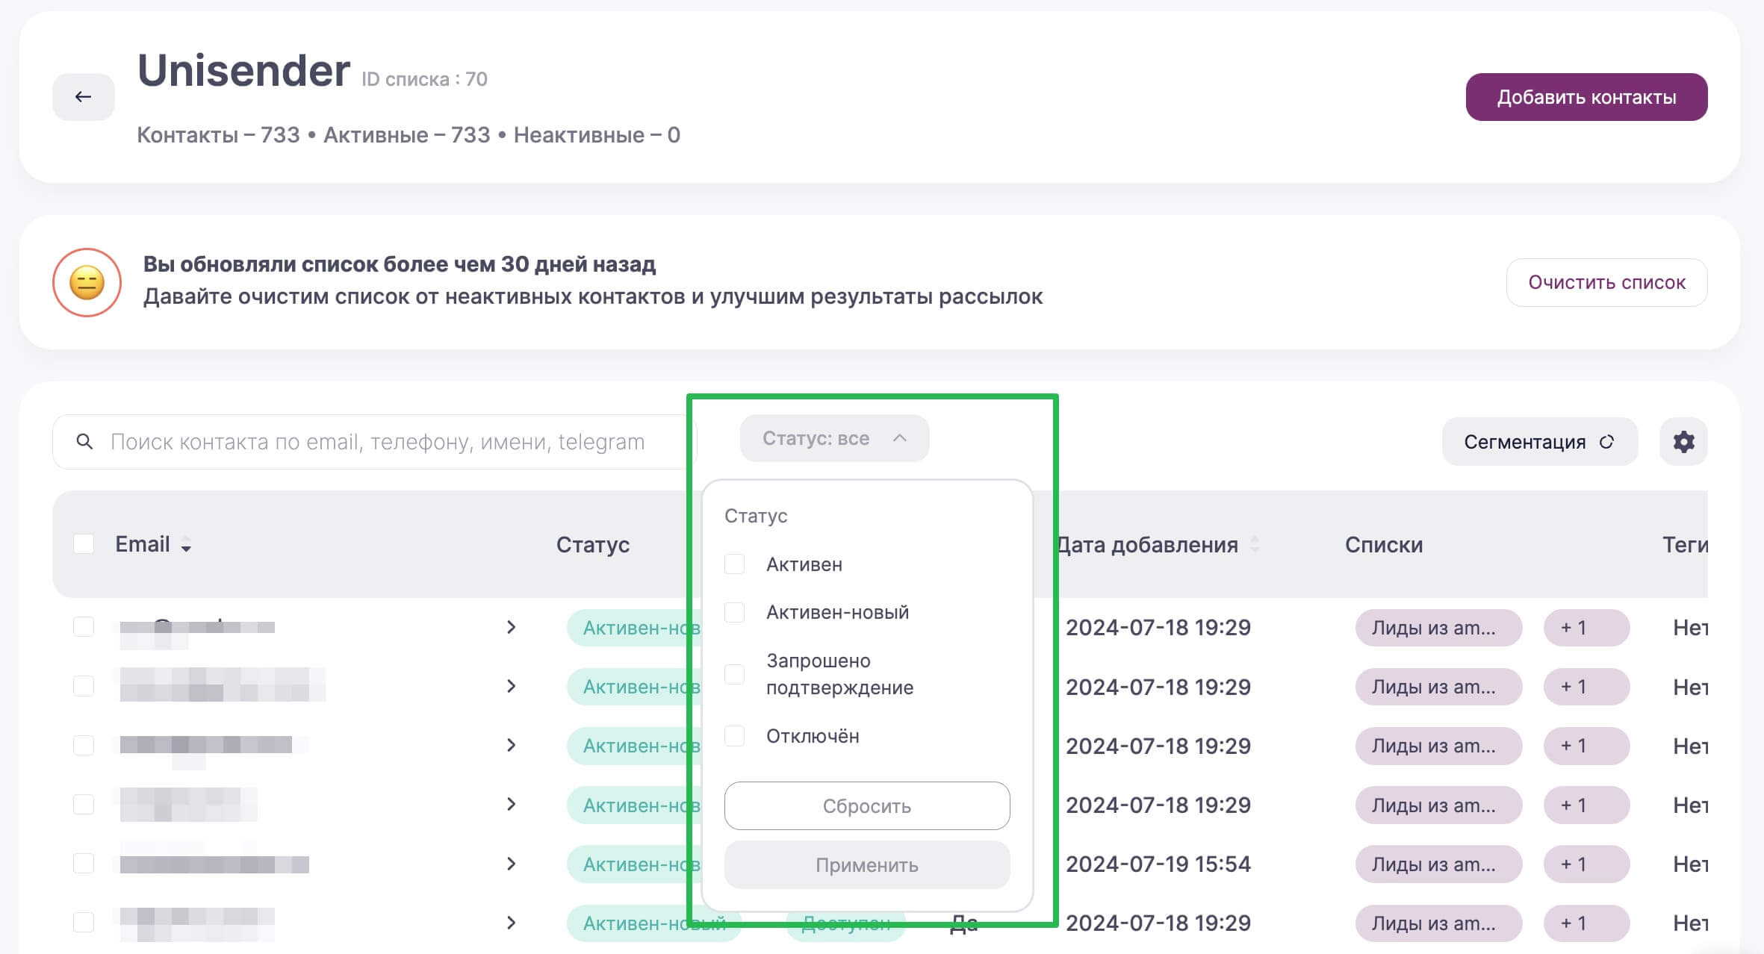Check the Отключён status option

coord(735,736)
